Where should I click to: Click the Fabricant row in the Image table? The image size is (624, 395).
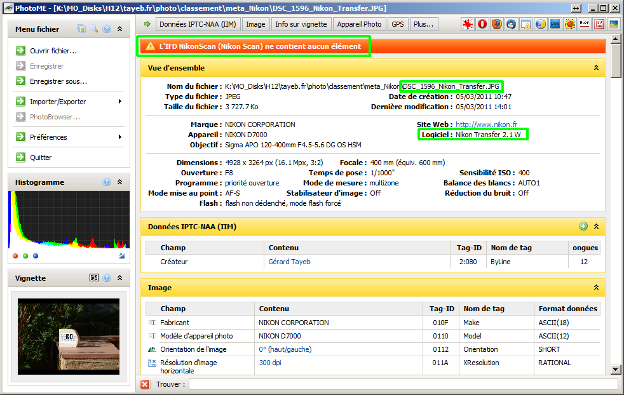coord(373,323)
